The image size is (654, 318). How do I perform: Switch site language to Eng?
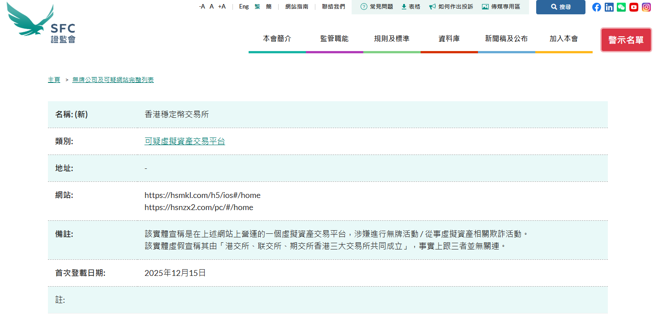coord(244,7)
